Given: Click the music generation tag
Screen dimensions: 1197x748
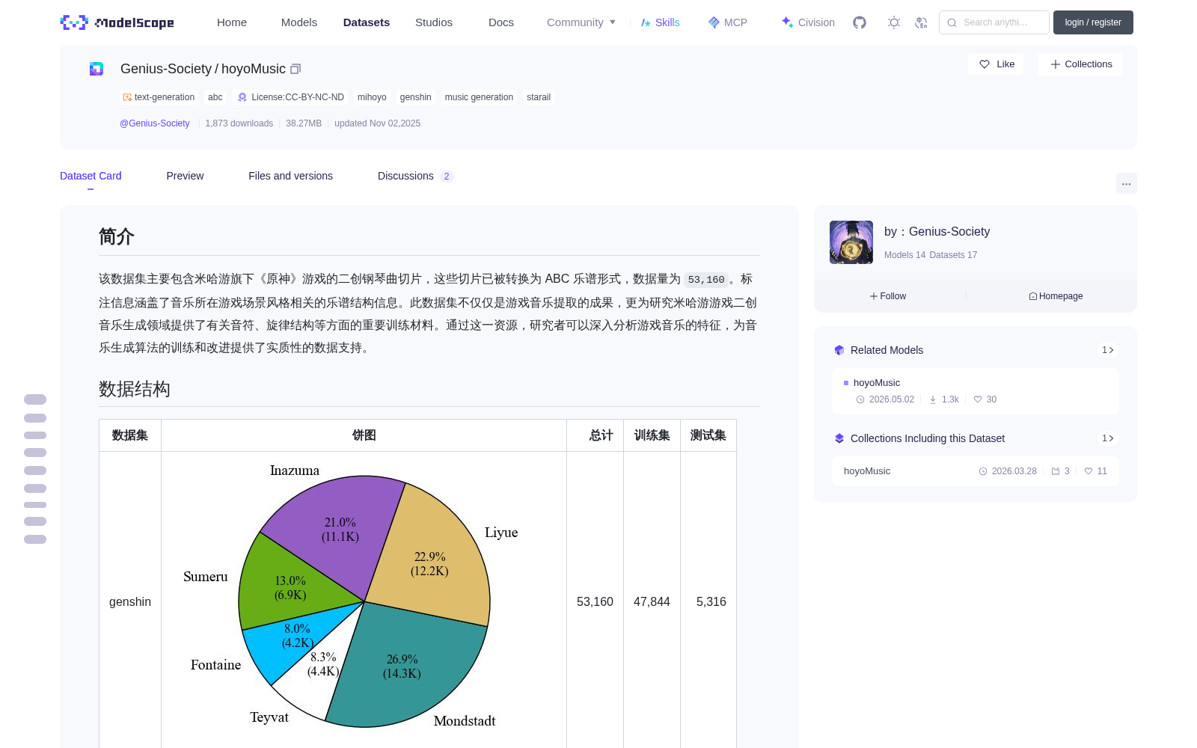Looking at the screenshot, I should point(479,97).
